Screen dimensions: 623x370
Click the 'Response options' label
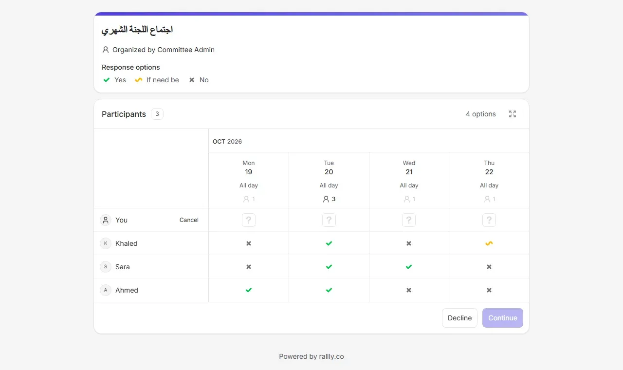(131, 67)
